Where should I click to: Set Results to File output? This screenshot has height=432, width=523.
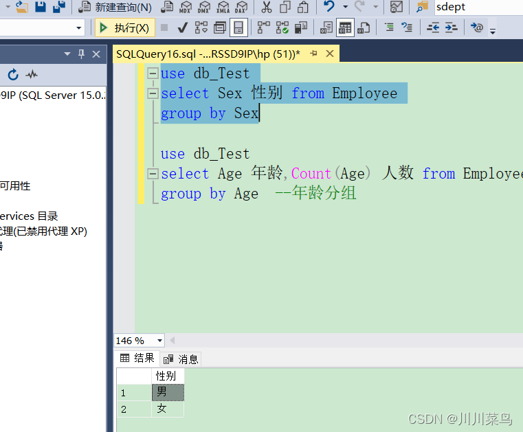tap(364, 27)
